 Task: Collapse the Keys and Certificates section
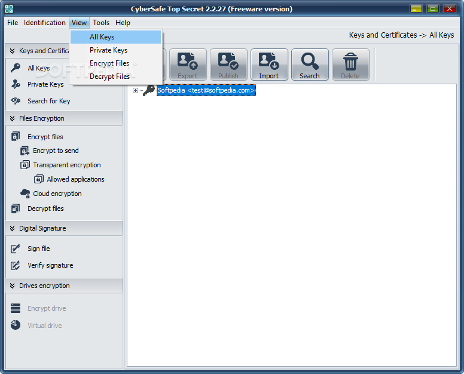click(x=12, y=51)
